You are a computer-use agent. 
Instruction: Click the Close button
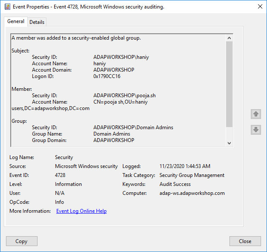[x=245, y=241]
